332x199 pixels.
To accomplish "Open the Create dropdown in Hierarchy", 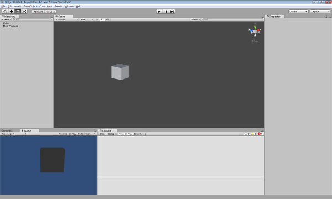I will pyautogui.click(x=6, y=19).
